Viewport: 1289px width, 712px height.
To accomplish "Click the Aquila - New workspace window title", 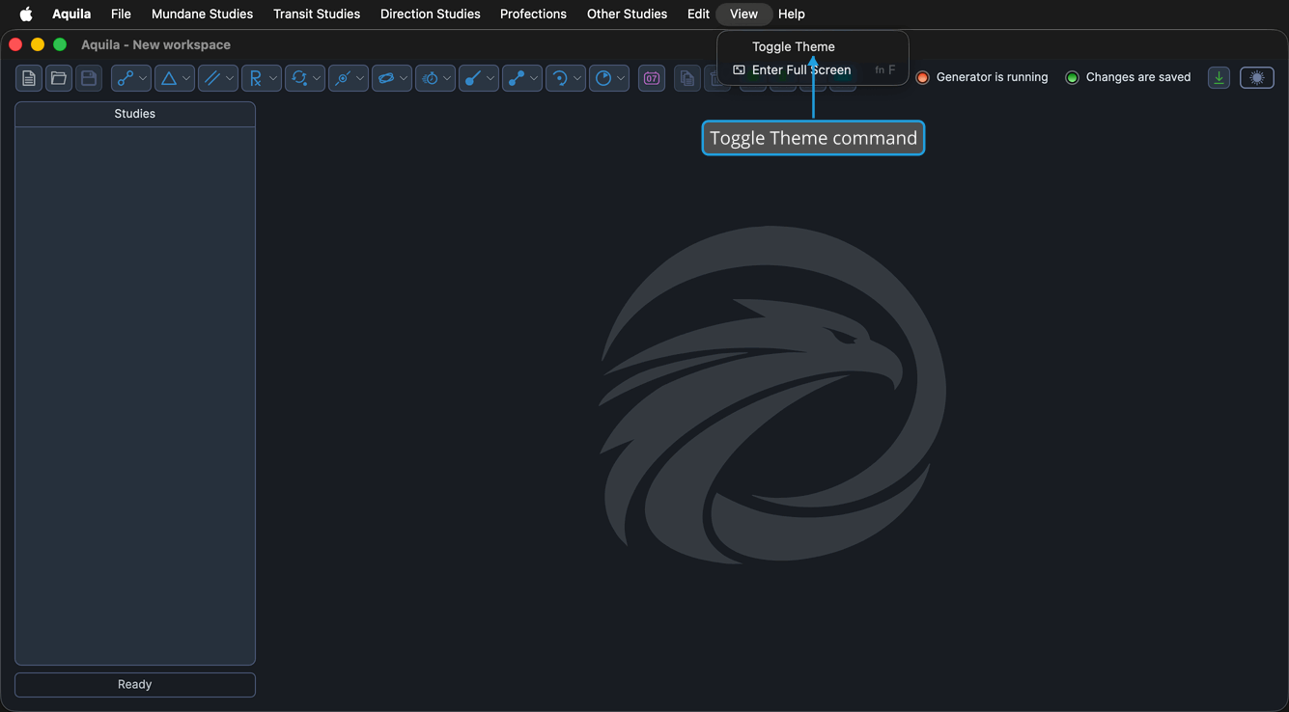I will pos(155,44).
